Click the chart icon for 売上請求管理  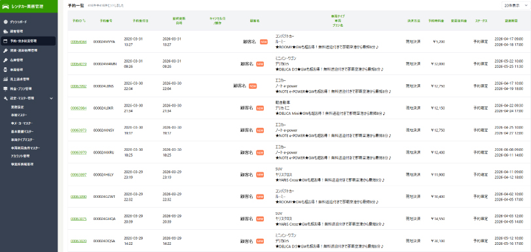click(x=5, y=80)
